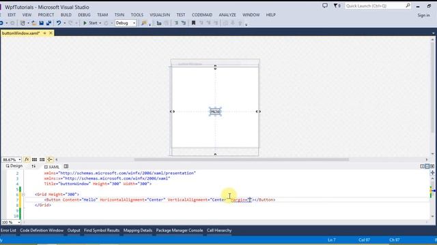The width and height of the screenshot is (437, 245).
Task: Switch to the Design tab
Action: 14,166
